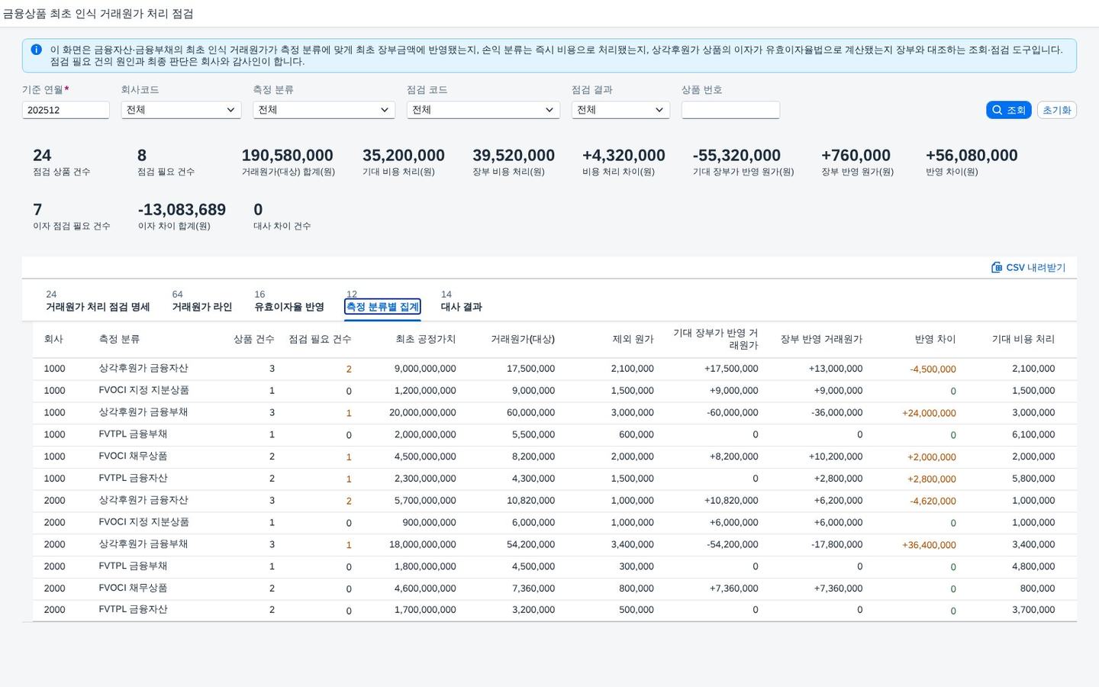Viewport: 1099px width, 687px height.
Task: Click the +36,400,000 반영 차이 cell
Action: pos(929,545)
